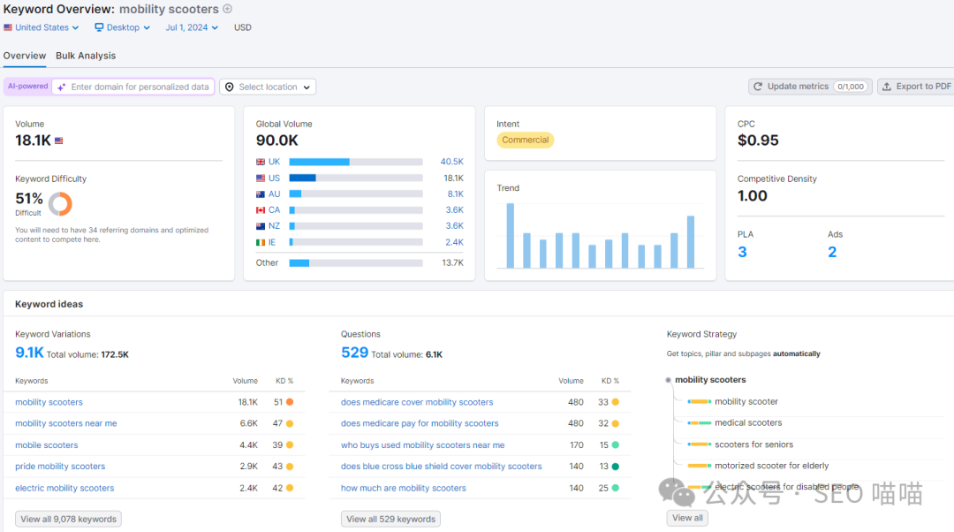Click the export upload icon for PDF
Viewport: 954px width, 532px height.
click(x=887, y=87)
